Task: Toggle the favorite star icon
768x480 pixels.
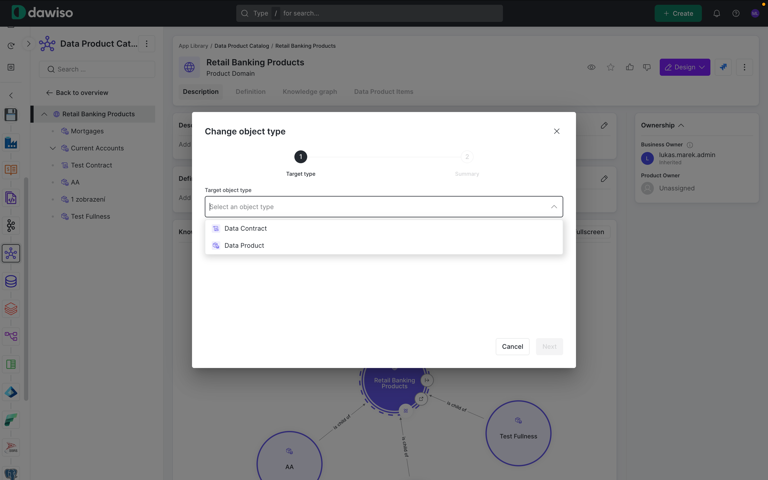Action: 610,67
